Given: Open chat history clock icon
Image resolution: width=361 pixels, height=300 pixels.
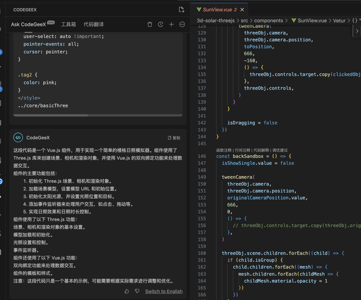Looking at the screenshot, I should [x=160, y=25].
